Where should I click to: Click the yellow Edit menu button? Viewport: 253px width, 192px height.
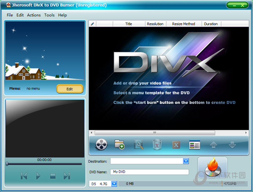pyautogui.click(x=70, y=89)
